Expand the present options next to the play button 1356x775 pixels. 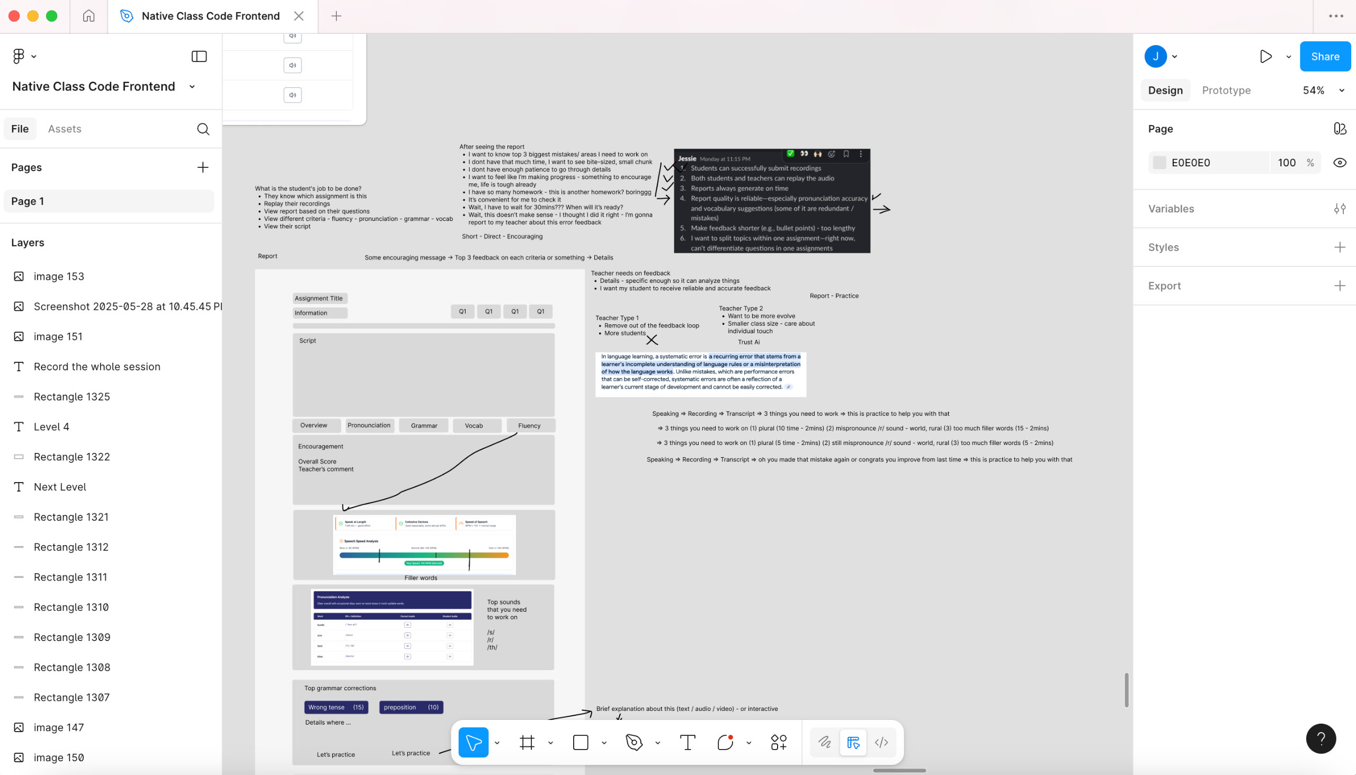point(1288,56)
